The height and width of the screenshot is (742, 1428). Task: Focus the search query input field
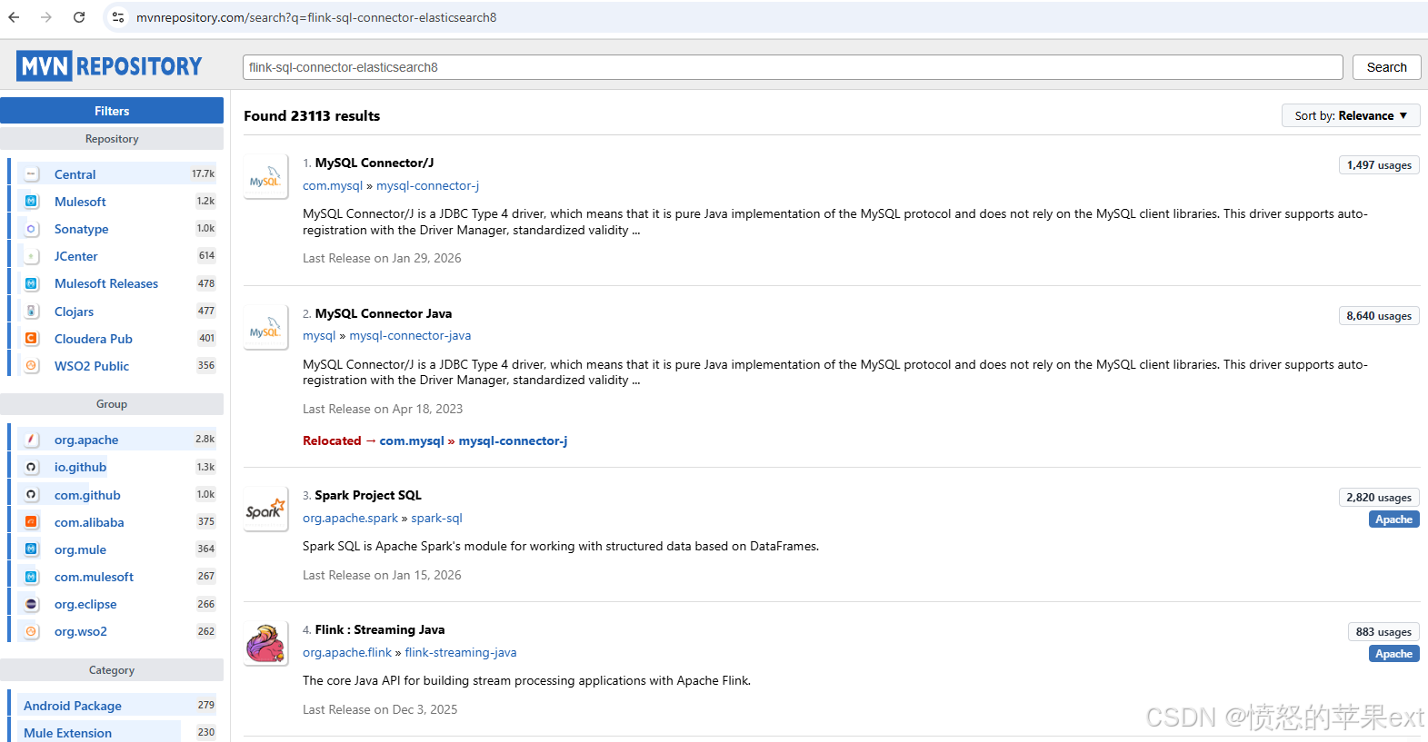793,67
